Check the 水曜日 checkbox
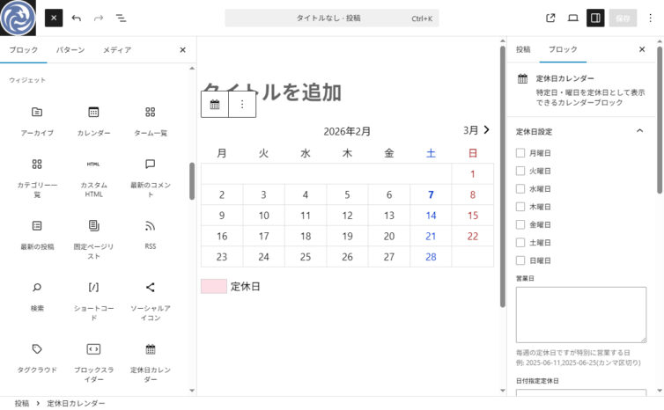The image size is (664, 410). [520, 189]
